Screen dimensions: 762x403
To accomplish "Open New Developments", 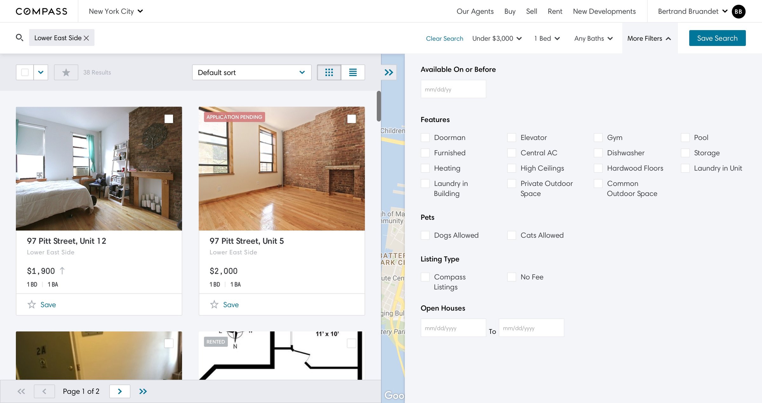I will click(x=605, y=11).
